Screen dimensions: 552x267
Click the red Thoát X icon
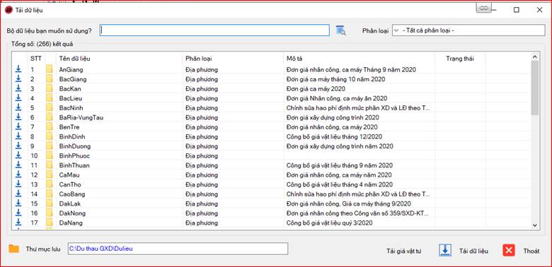click(509, 251)
